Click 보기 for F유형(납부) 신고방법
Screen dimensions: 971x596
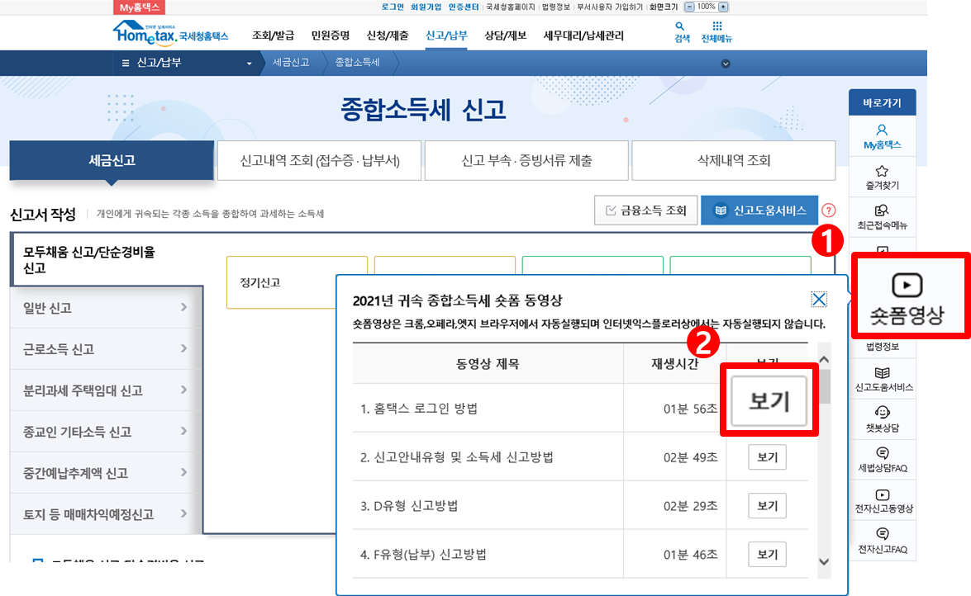767,554
